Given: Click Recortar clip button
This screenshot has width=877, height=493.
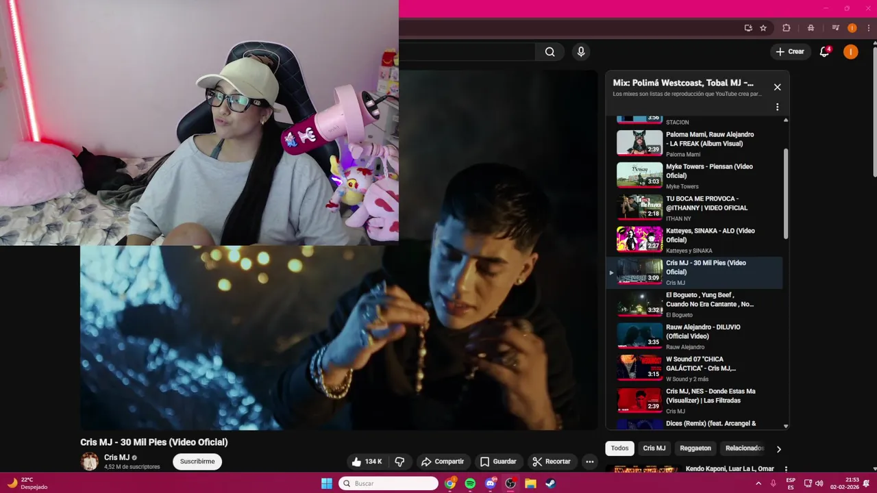Looking at the screenshot, I should (552, 462).
